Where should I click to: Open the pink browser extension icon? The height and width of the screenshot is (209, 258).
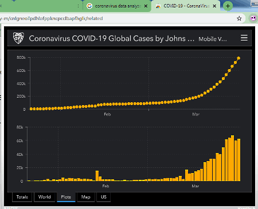point(253,18)
